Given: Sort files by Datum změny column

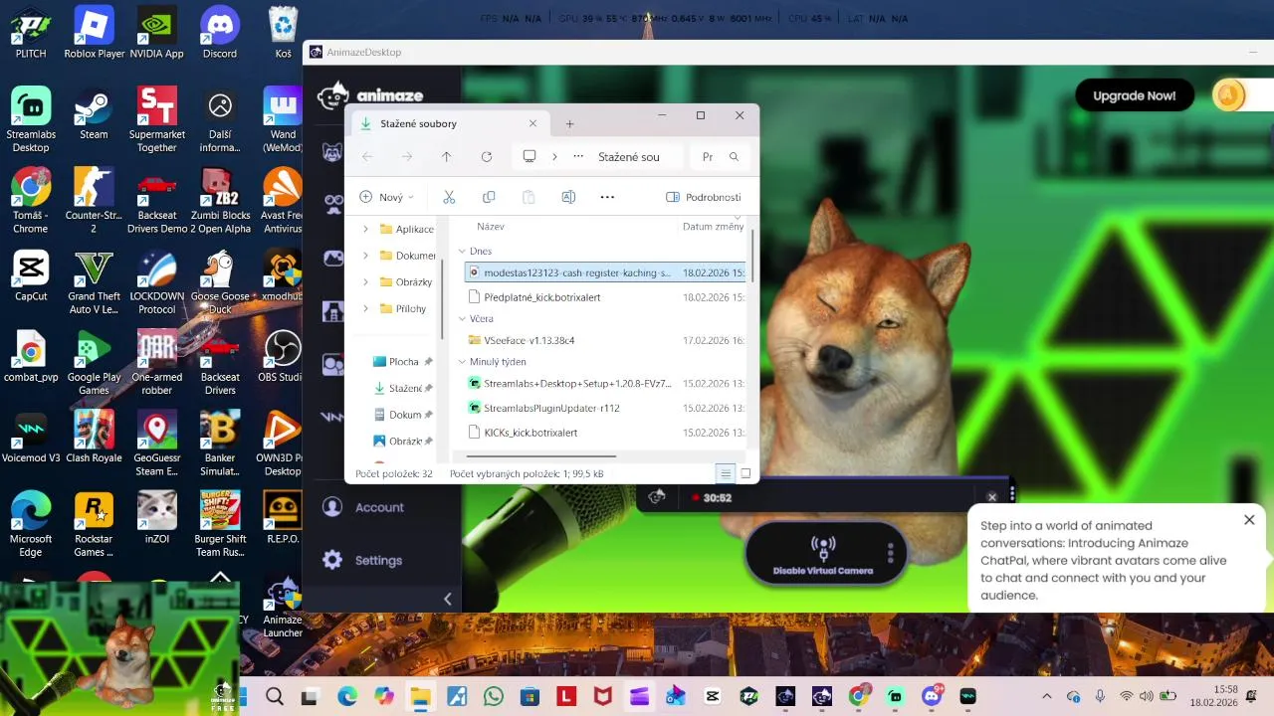Looking at the screenshot, I should pyautogui.click(x=713, y=227).
